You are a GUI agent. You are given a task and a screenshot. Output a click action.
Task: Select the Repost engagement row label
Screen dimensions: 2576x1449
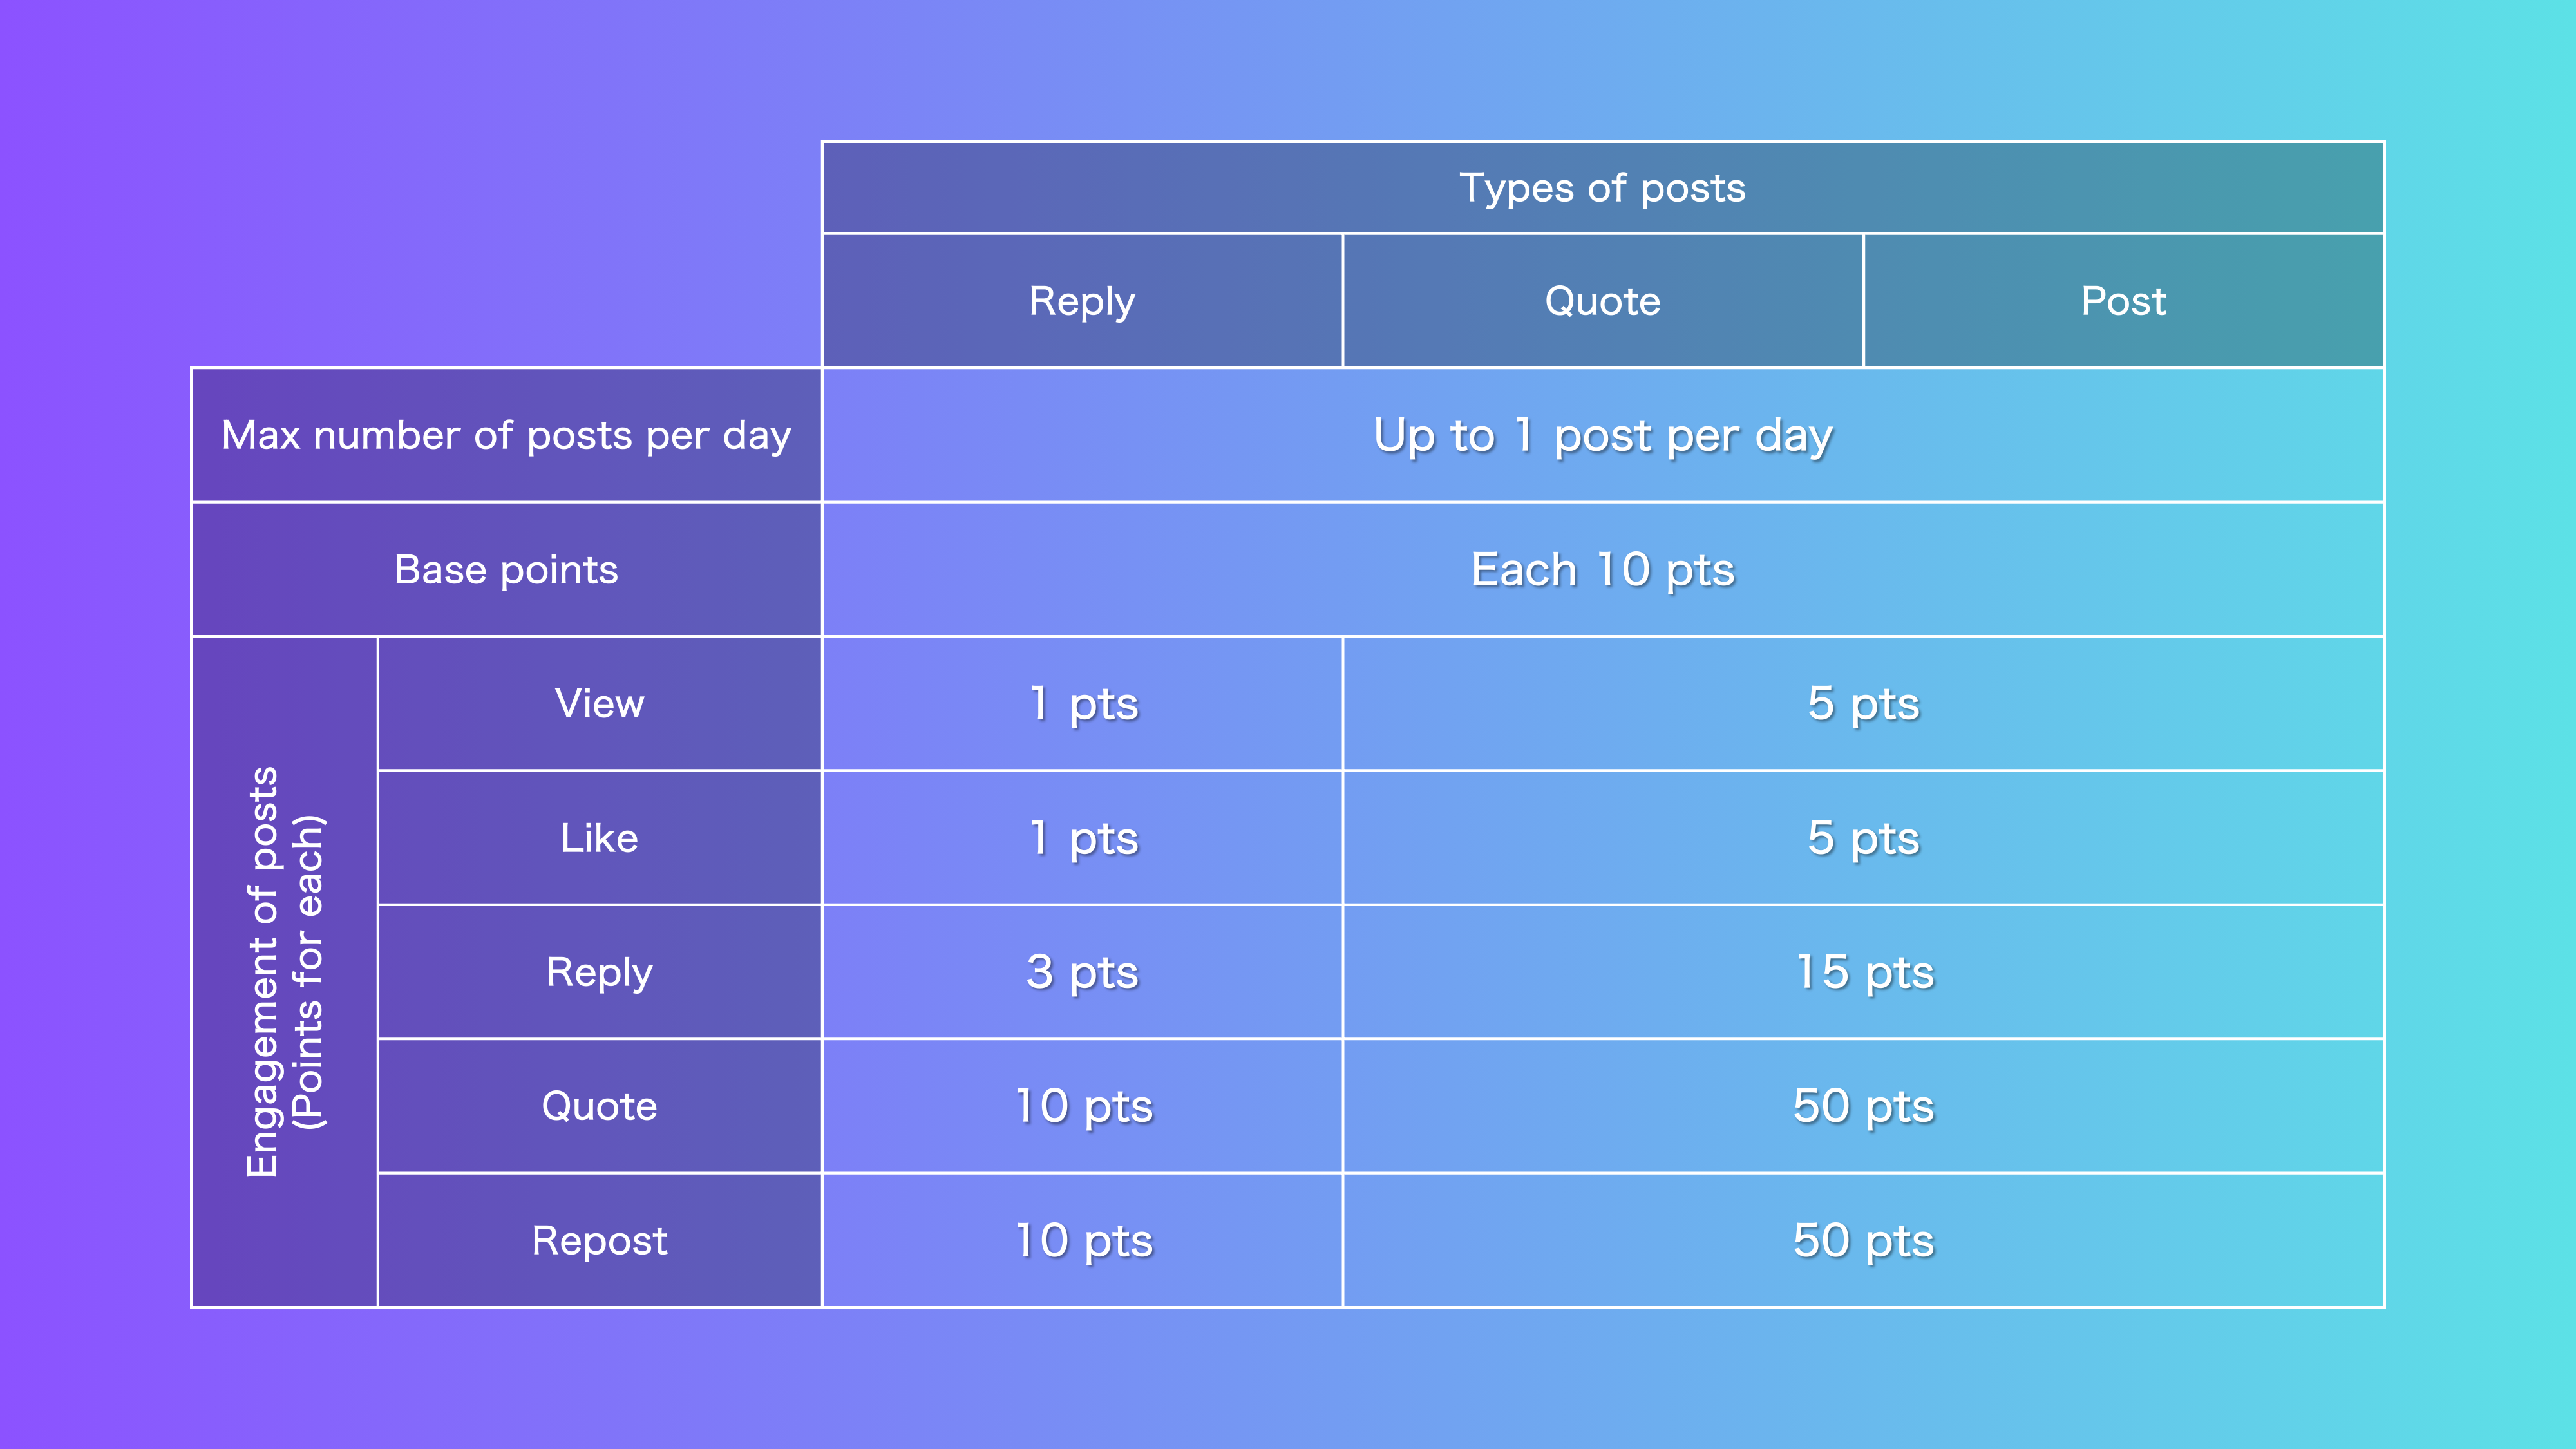[600, 1240]
